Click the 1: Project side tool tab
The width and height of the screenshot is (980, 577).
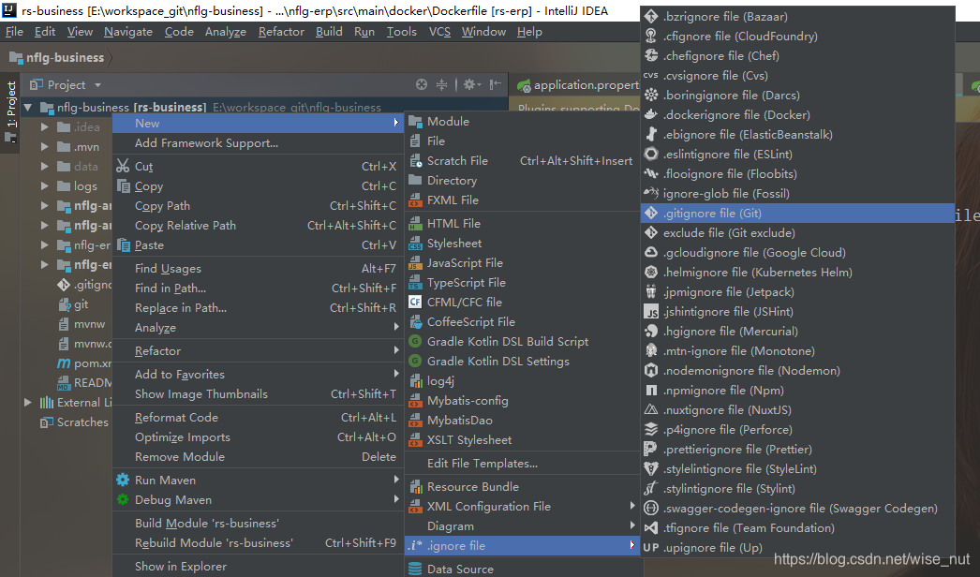click(10, 111)
